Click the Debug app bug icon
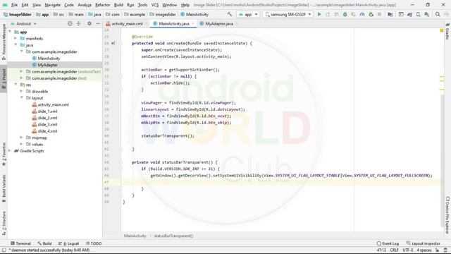 pos(345,14)
